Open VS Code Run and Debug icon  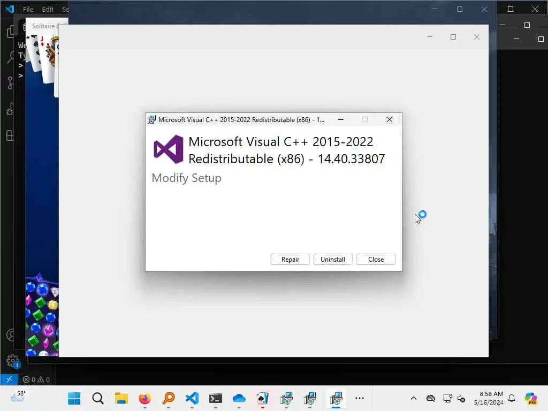pyautogui.click(x=10, y=110)
